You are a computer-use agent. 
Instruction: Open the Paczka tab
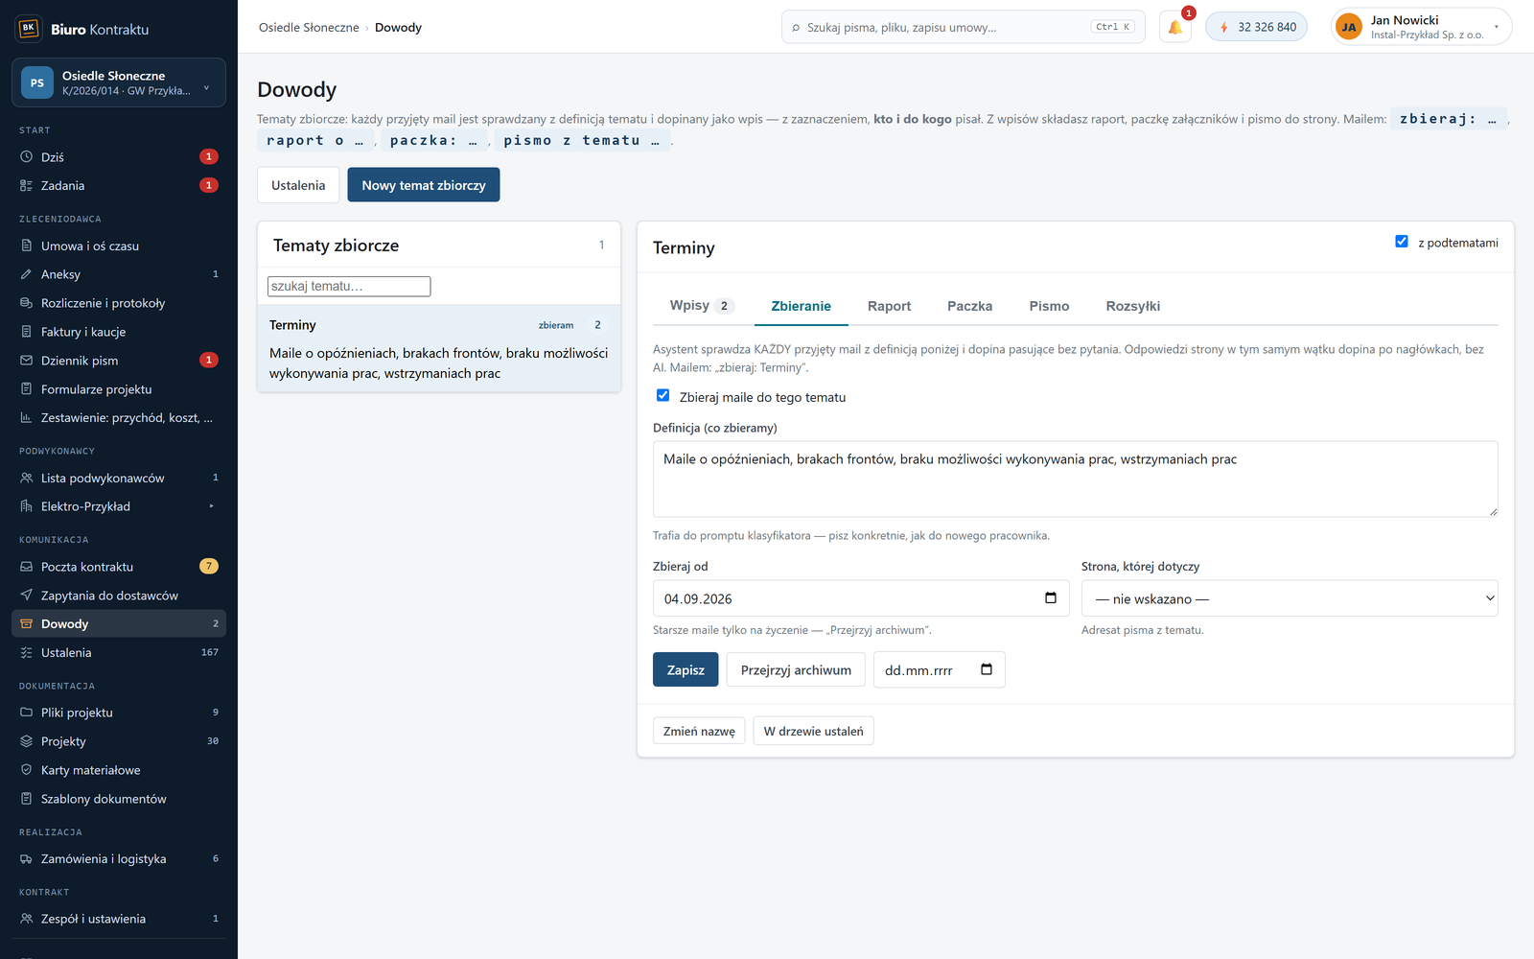[x=969, y=306]
